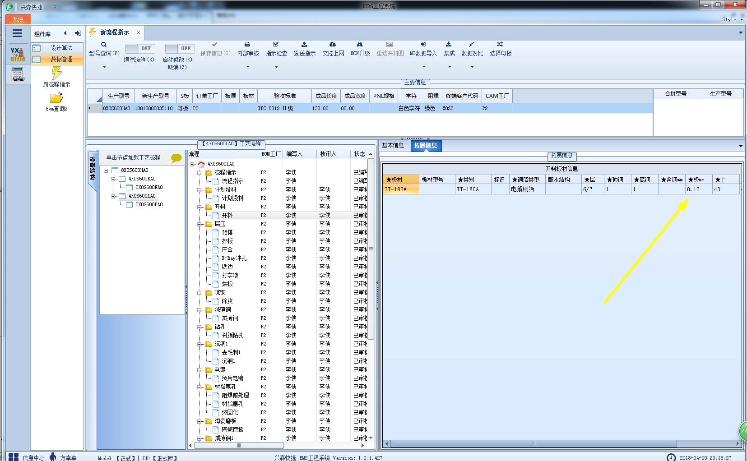Click the clock icon in the status bar
The image size is (747, 461).
point(671,457)
